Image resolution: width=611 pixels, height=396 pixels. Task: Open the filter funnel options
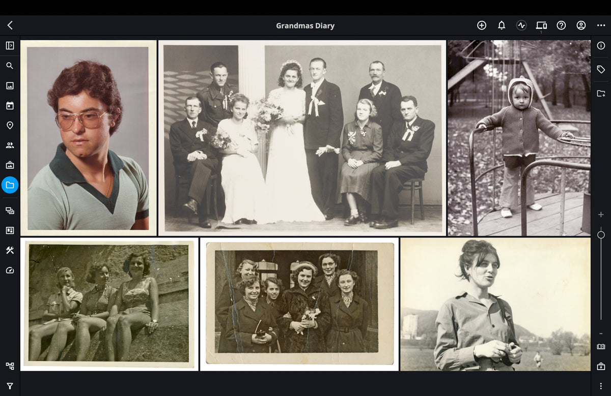[x=10, y=386]
